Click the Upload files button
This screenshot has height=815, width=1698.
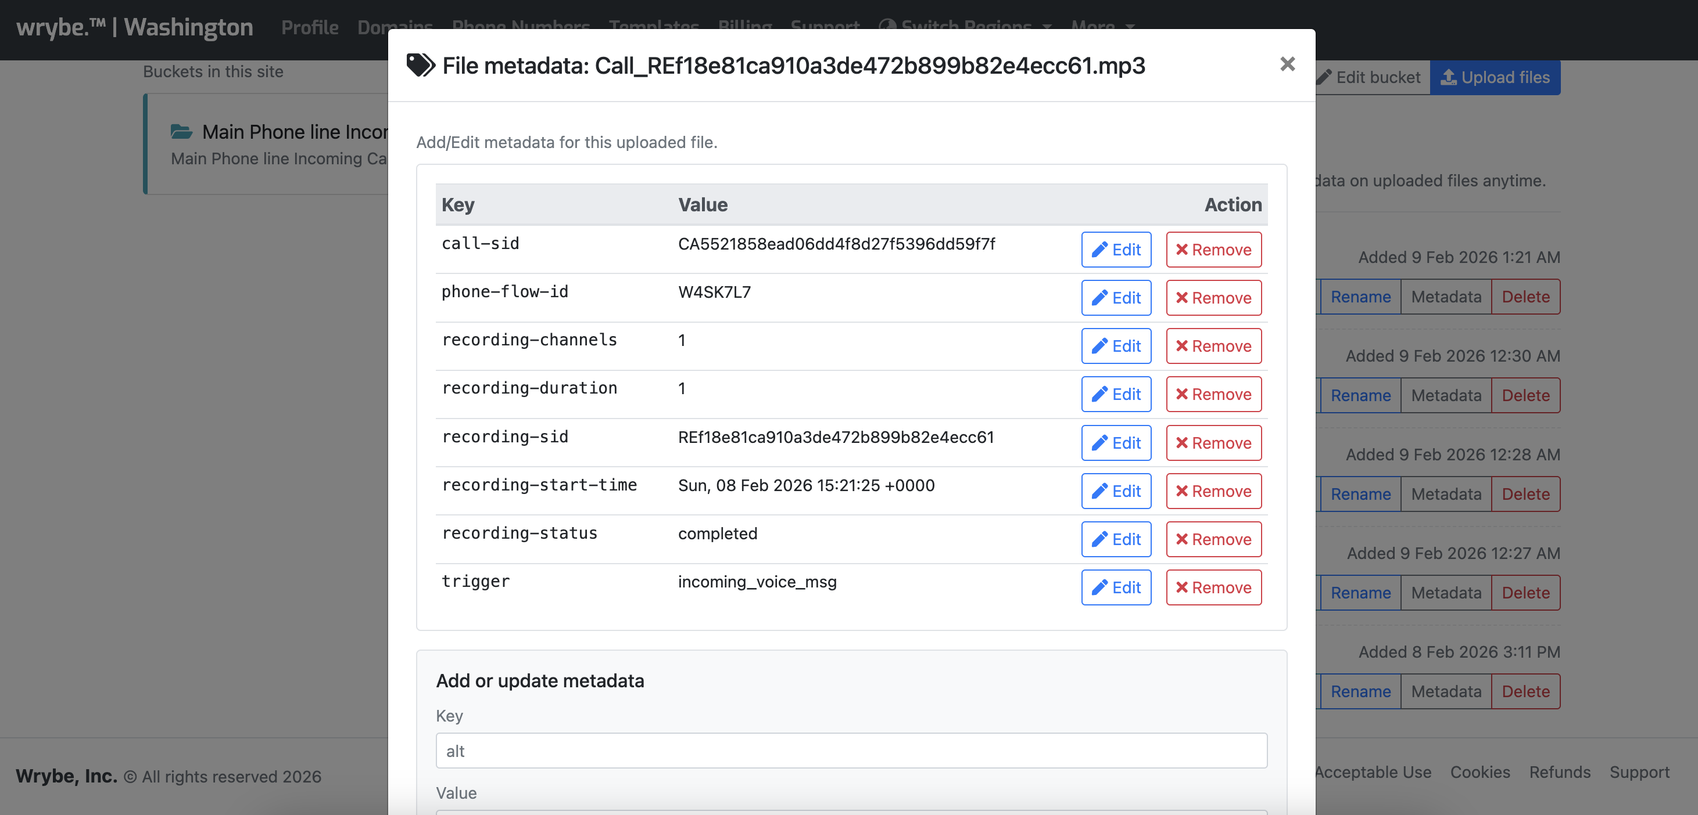tap(1495, 77)
